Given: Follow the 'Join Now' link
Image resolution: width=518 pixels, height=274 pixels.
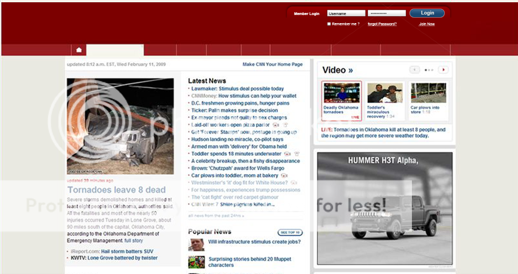Looking at the screenshot, I should [x=427, y=24].
